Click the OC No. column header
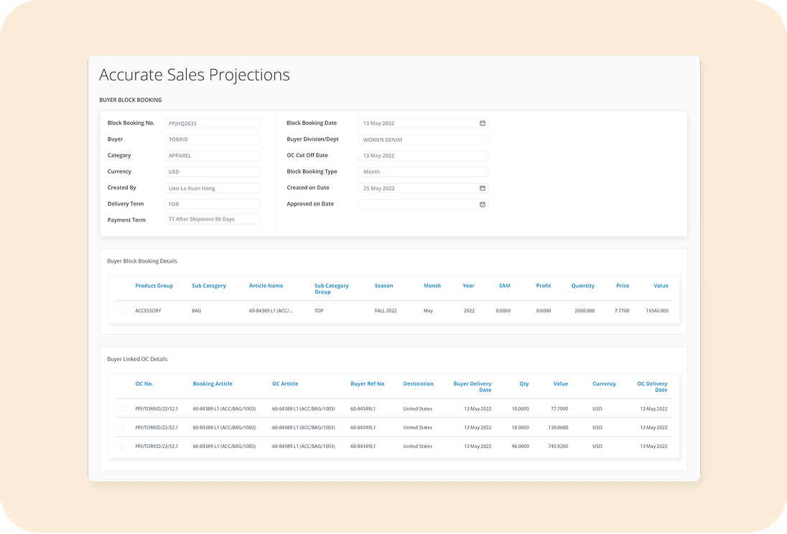Image resolution: width=787 pixels, height=534 pixels. (x=144, y=384)
